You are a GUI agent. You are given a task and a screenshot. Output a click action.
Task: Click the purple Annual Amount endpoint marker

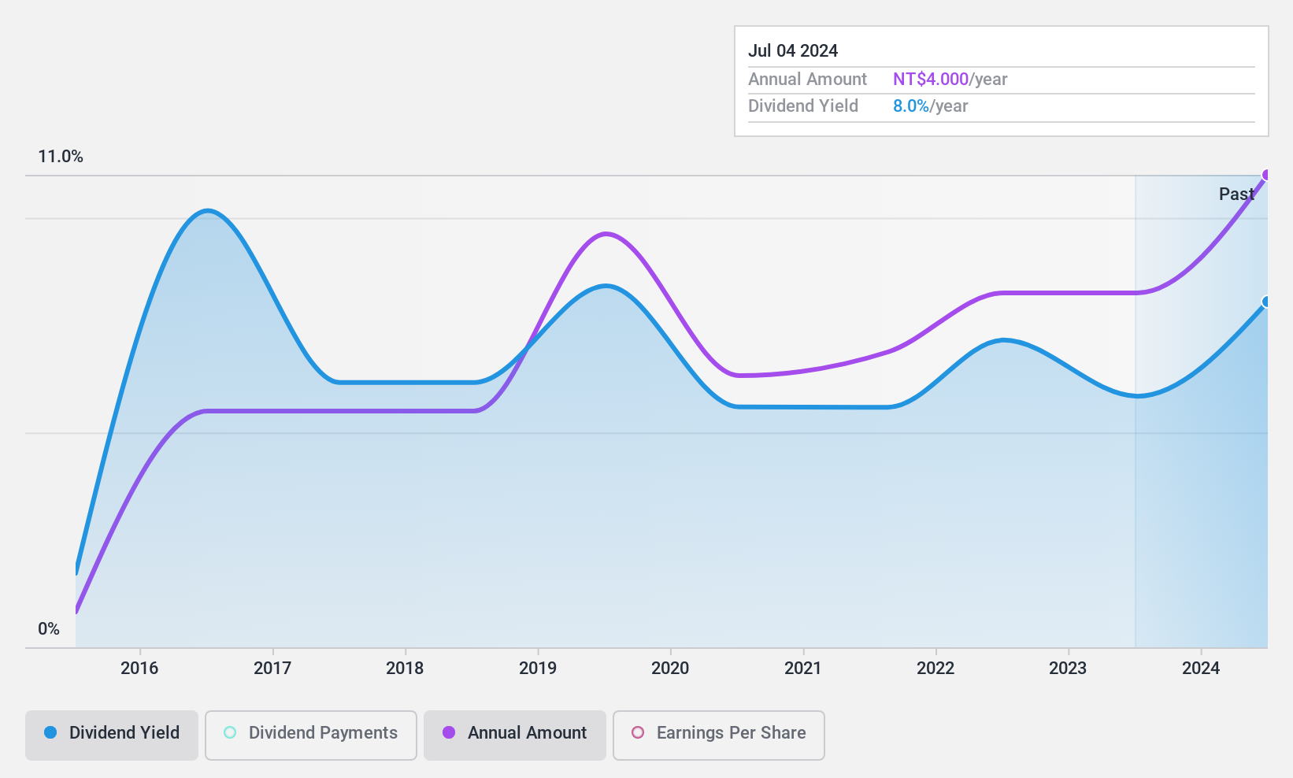tap(1266, 175)
